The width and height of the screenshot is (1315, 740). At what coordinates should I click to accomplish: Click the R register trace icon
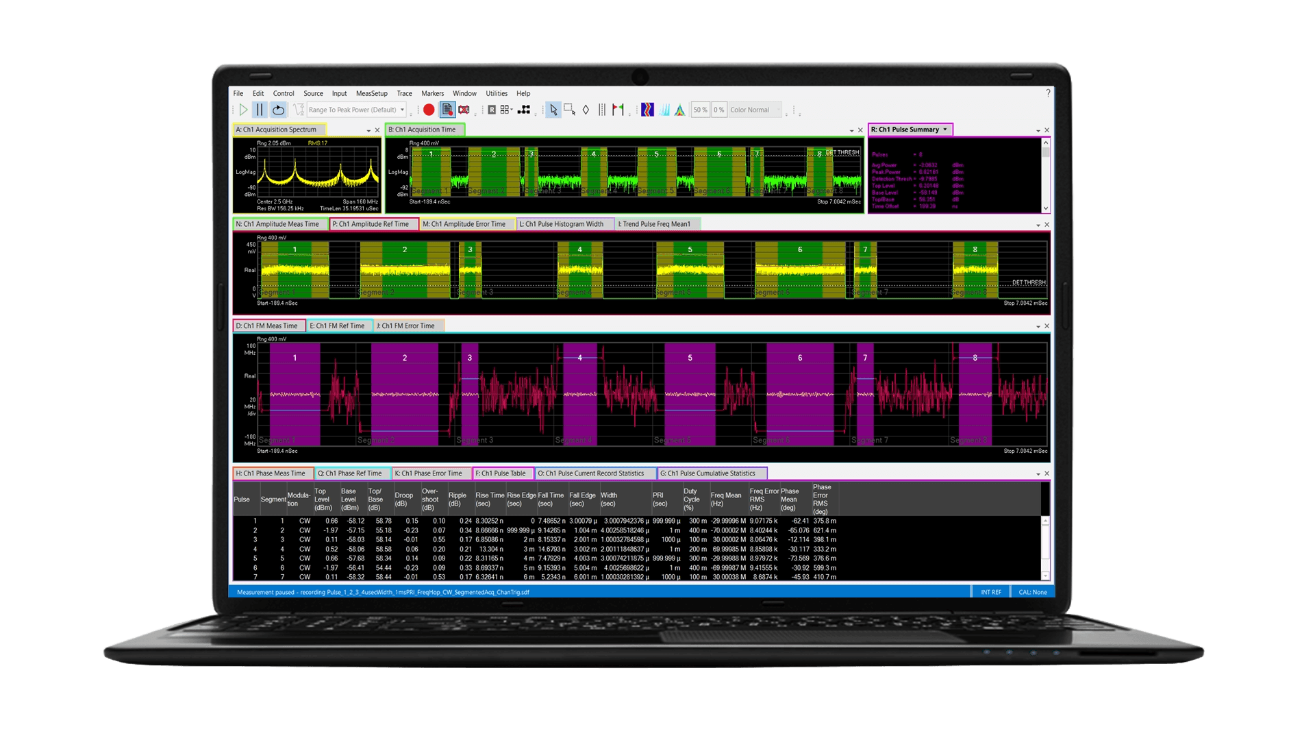492,110
